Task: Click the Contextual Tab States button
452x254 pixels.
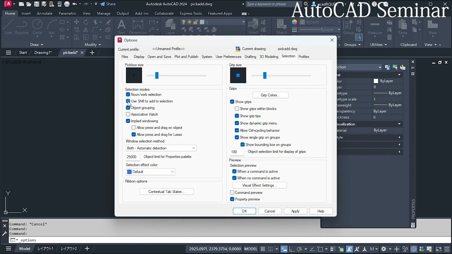Action: [166, 192]
